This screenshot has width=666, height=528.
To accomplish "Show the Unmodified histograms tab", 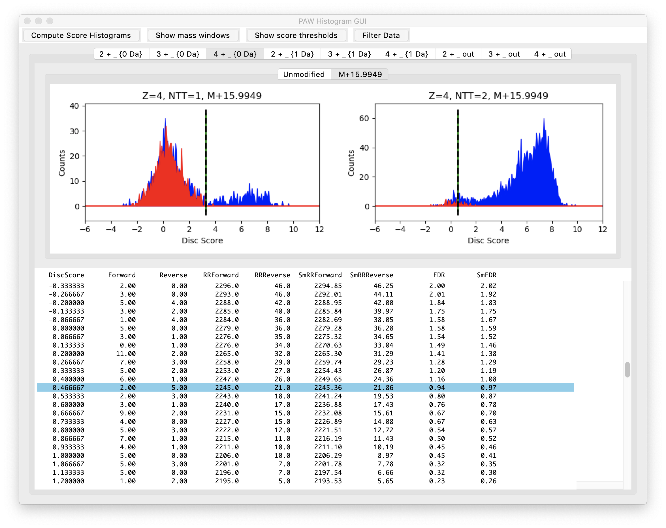I will (304, 74).
